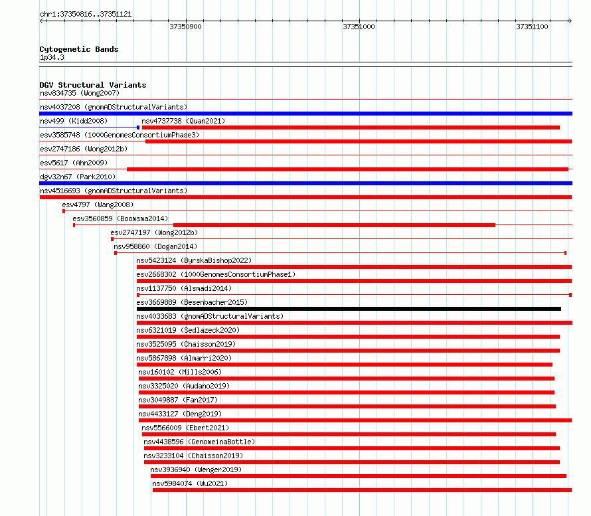Click the left red end marker of nsv958860
The height and width of the screenshot is (516, 591).
click(116, 253)
